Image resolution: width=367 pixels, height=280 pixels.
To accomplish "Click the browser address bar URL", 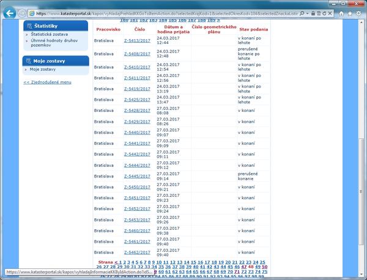I will (x=183, y=12).
